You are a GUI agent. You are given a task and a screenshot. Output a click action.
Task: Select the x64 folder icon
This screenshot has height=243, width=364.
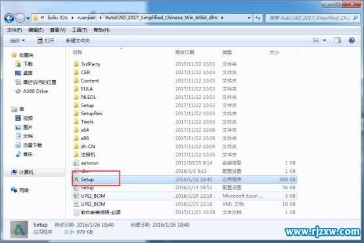[76, 130]
